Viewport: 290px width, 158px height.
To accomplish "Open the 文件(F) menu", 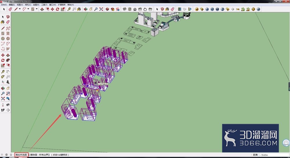I will [4, 5].
